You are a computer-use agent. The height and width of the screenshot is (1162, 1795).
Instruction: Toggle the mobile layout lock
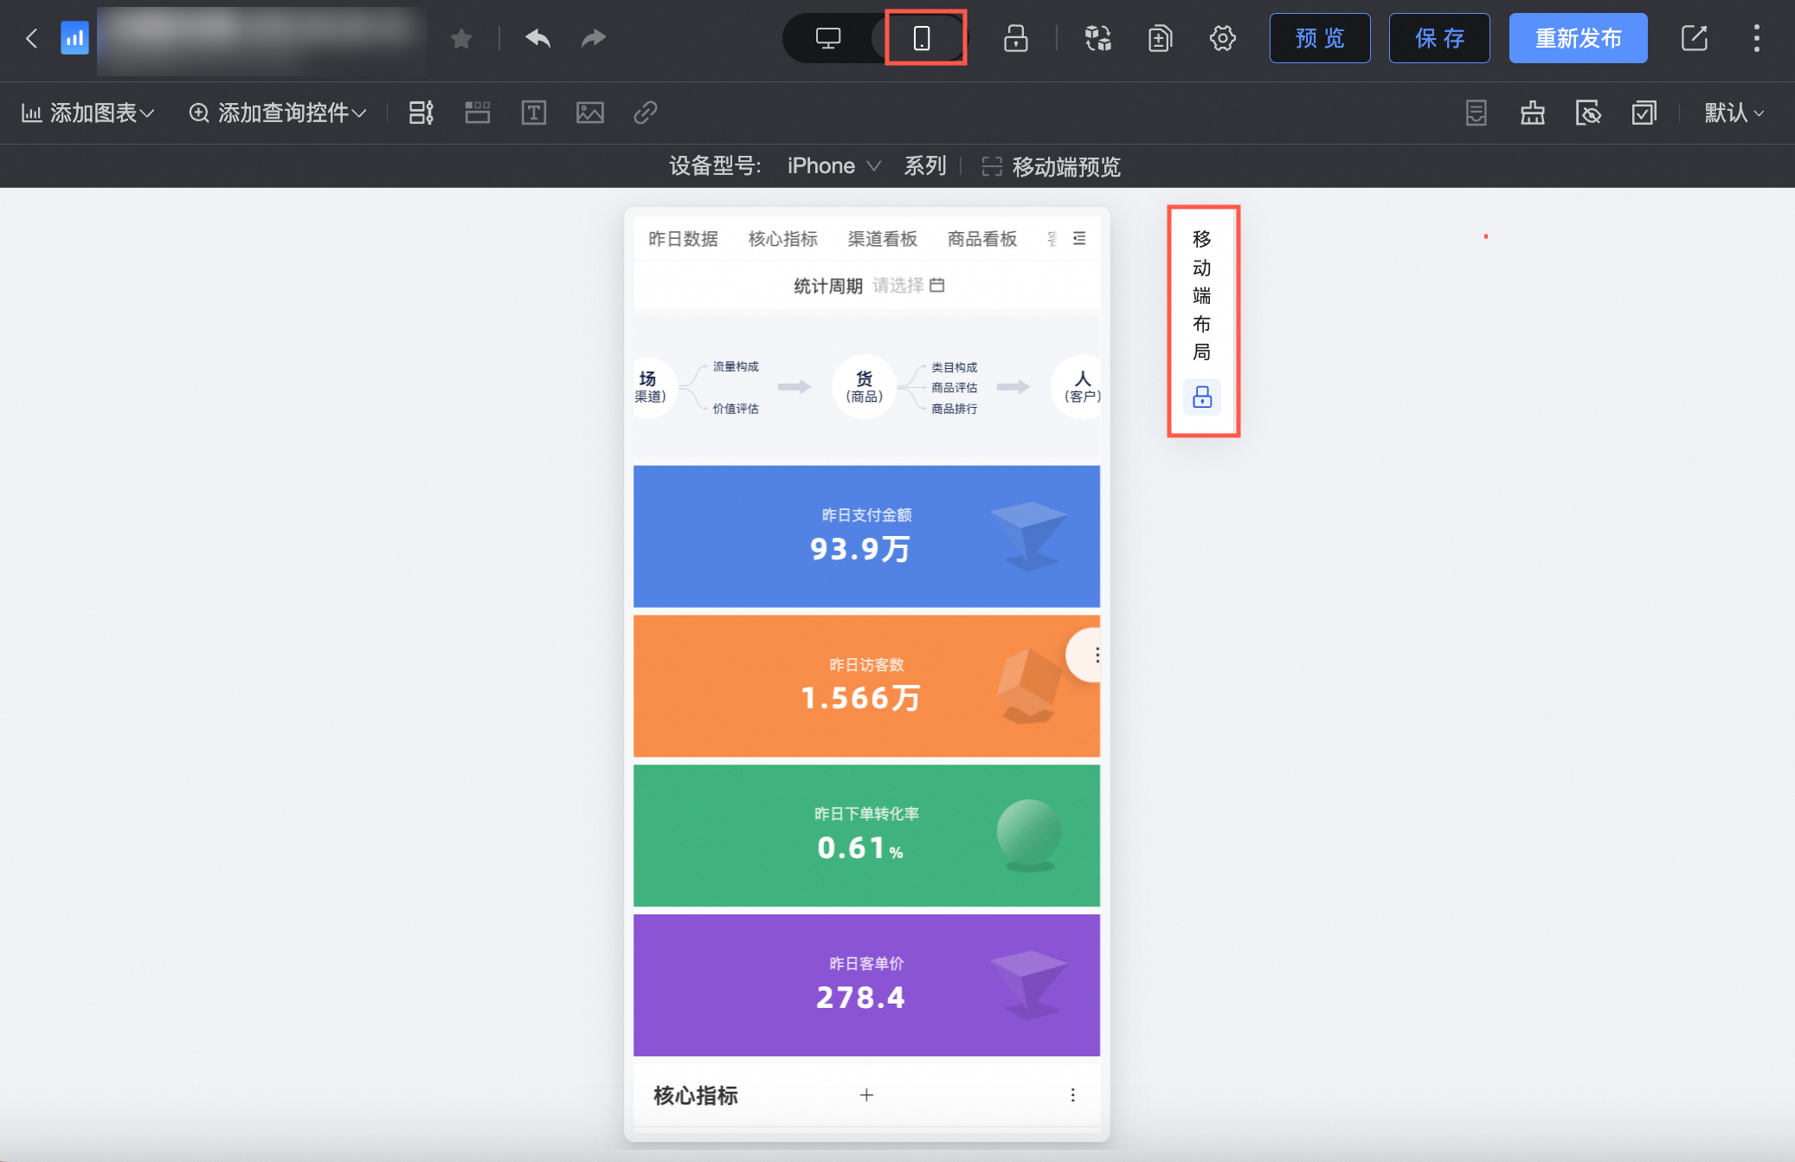[1202, 397]
